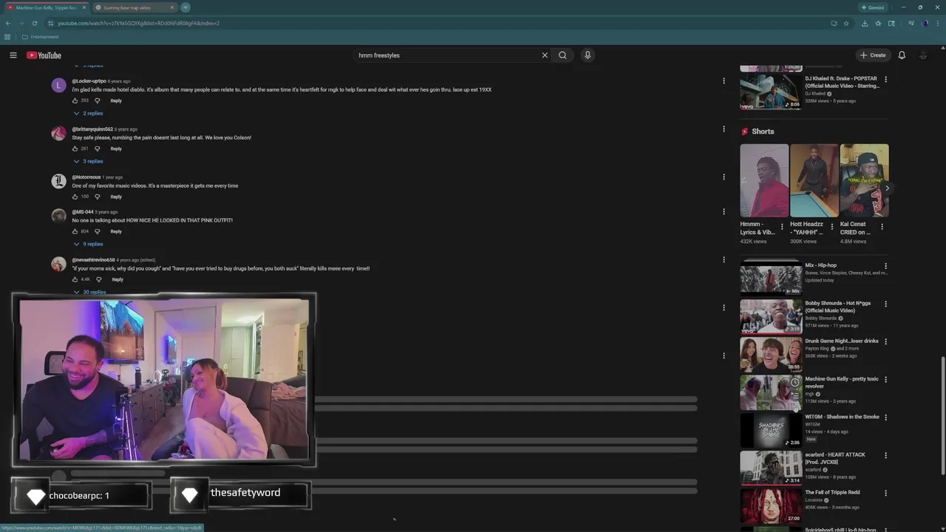Screen dimensions: 946x532
Task: Dislike the @brittanyquinn562 comment
Action: tap(97, 149)
